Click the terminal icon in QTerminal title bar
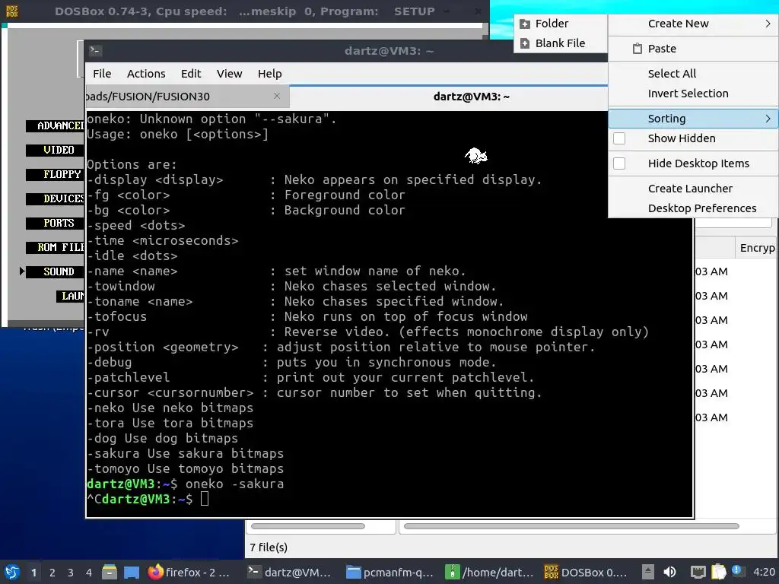This screenshot has height=584, width=779. point(95,50)
